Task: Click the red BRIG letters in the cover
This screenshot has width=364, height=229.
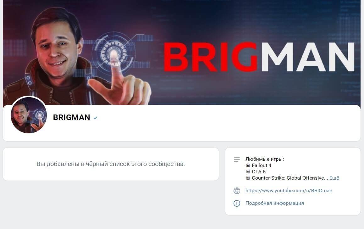Action: point(211,57)
